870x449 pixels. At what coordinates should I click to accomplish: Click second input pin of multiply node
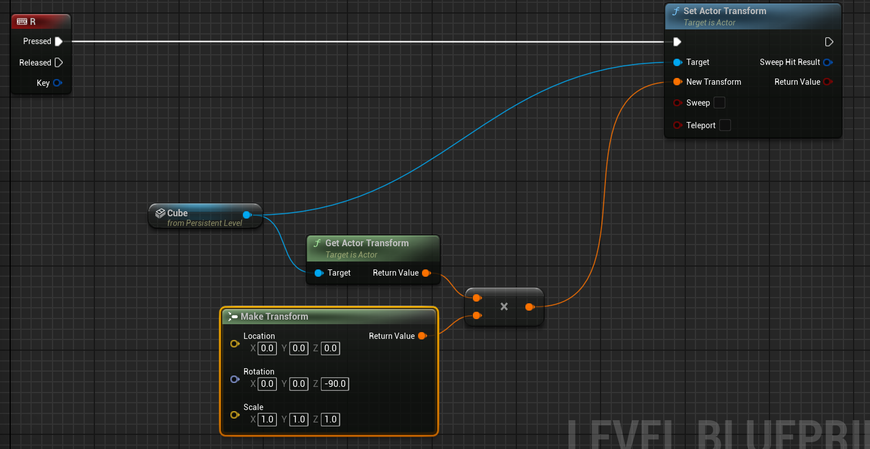click(477, 316)
